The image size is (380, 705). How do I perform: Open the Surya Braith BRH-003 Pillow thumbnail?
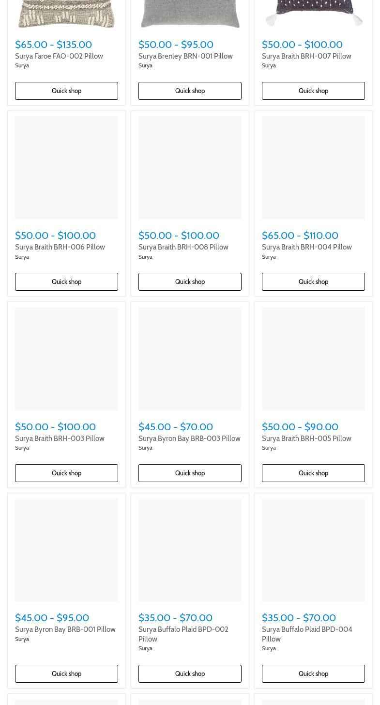click(66, 359)
